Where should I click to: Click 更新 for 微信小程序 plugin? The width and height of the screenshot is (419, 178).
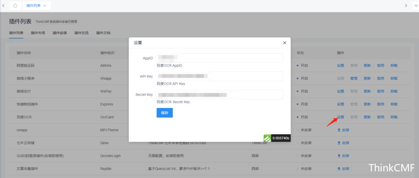[x=367, y=79]
